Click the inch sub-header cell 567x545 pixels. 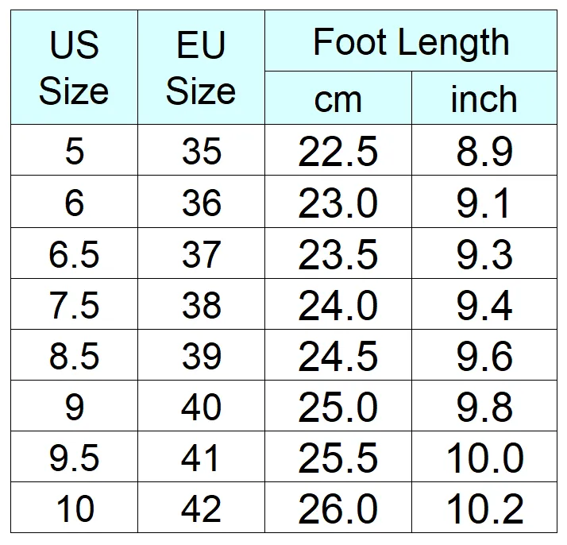point(484,98)
